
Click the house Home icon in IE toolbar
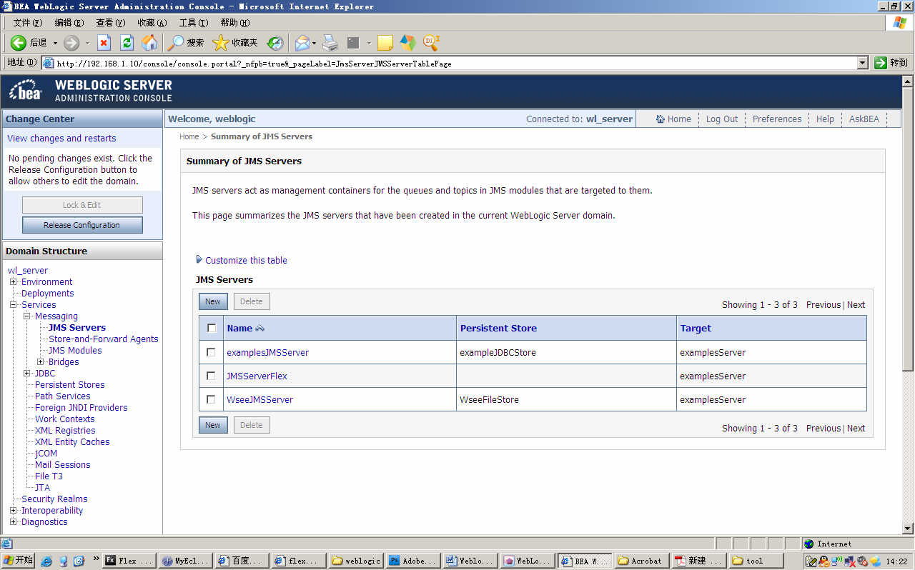coord(149,43)
